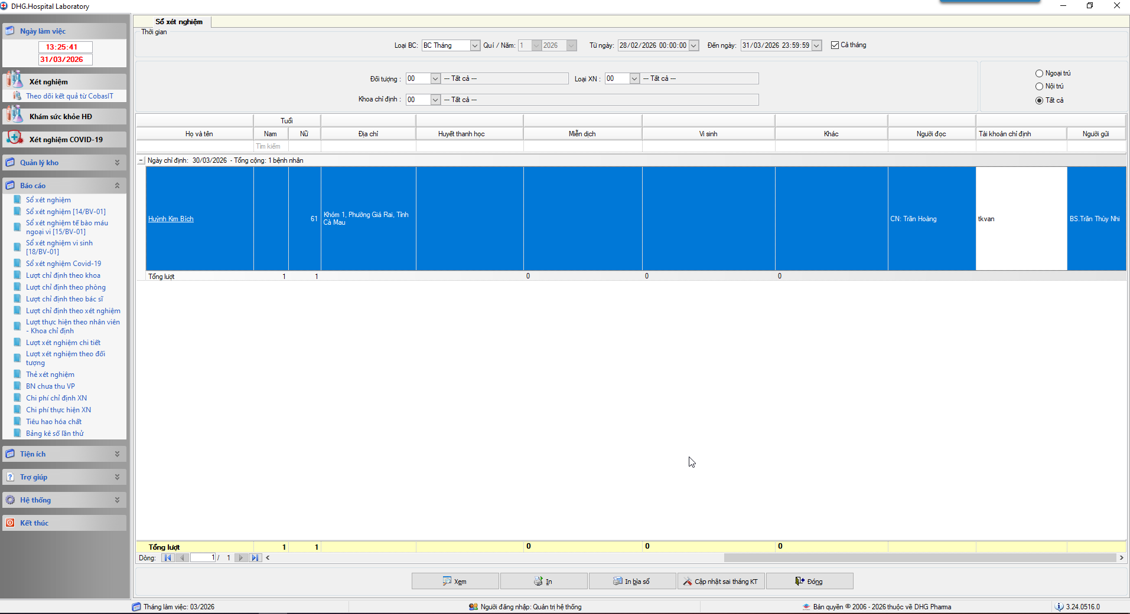Switch to Sổ xét nghiệm tab
Viewport: 1130px width, 614px height.
pos(179,22)
